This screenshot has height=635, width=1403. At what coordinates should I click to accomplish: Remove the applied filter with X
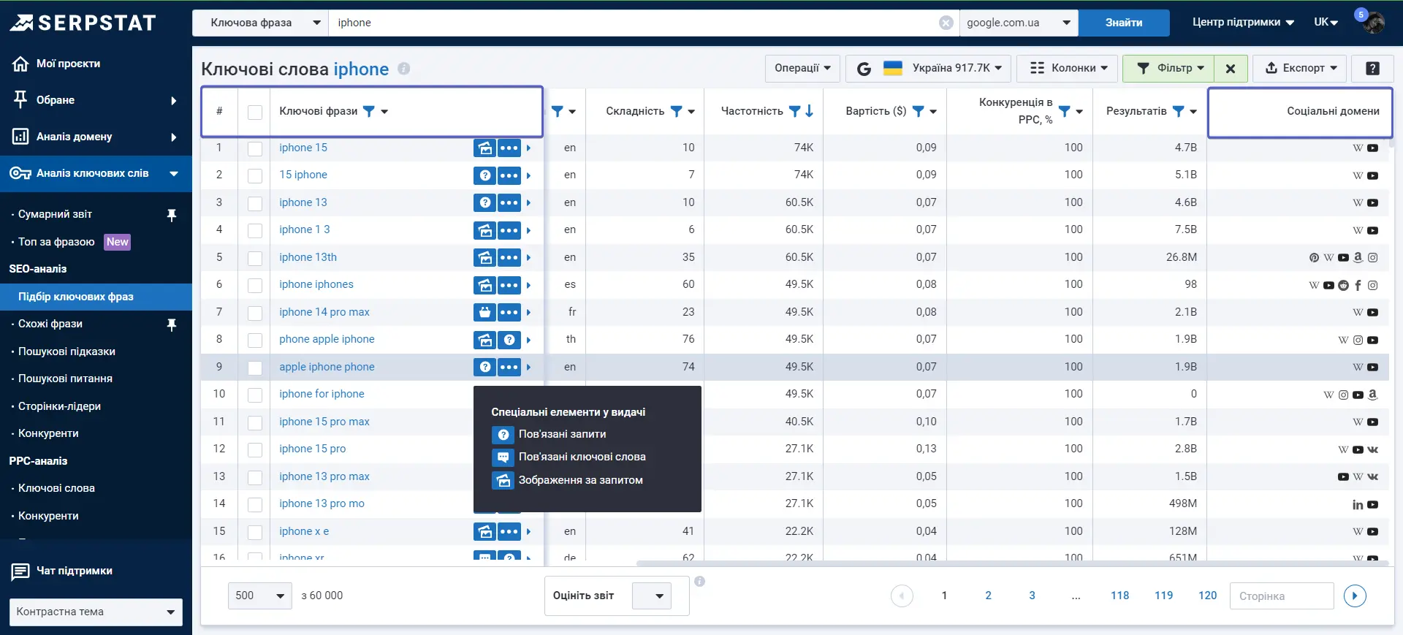point(1231,68)
